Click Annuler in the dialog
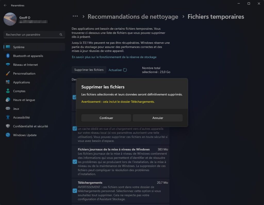This screenshot has height=205, width=264. tap(158, 118)
